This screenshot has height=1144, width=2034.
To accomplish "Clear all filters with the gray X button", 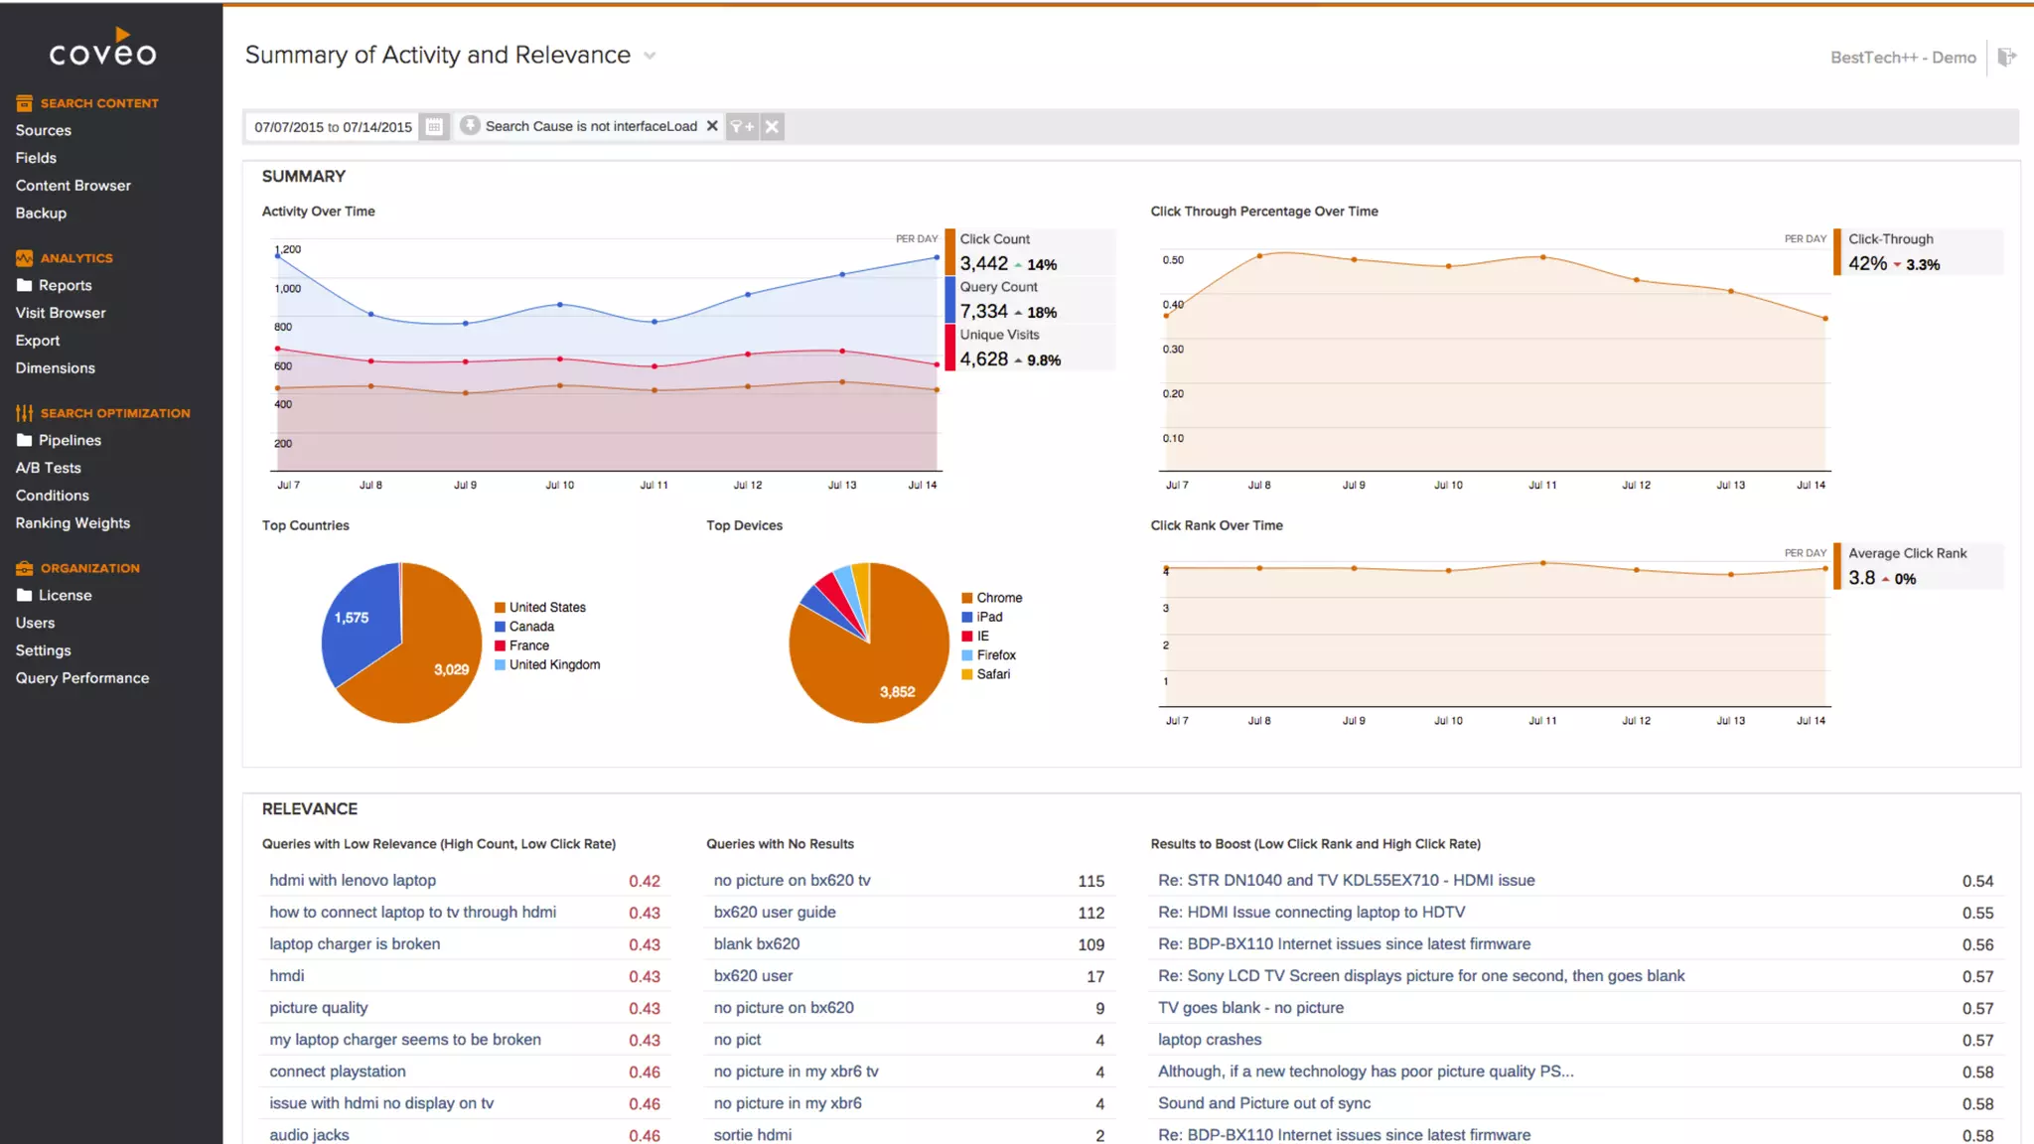I will [772, 126].
